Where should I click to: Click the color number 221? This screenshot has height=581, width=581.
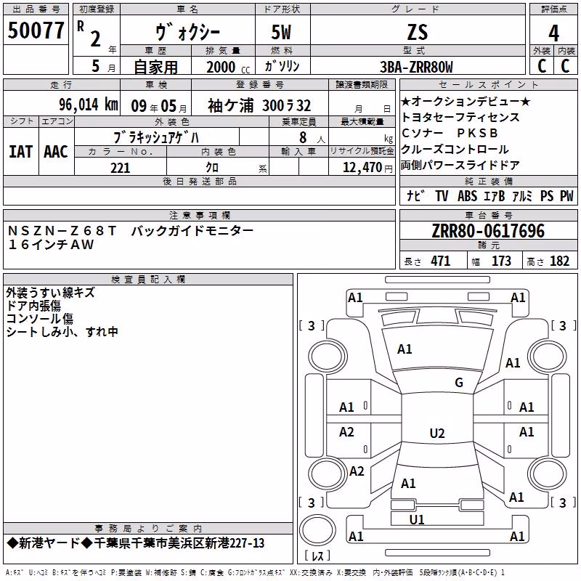pyautogui.click(x=121, y=168)
